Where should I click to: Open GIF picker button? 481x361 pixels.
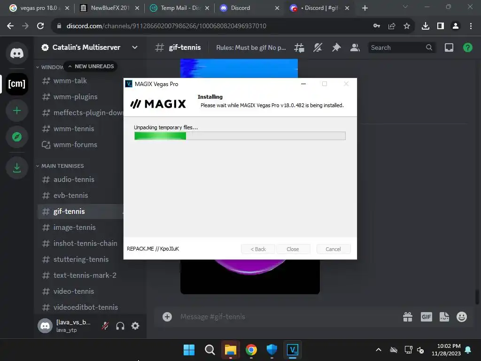tap(427, 317)
